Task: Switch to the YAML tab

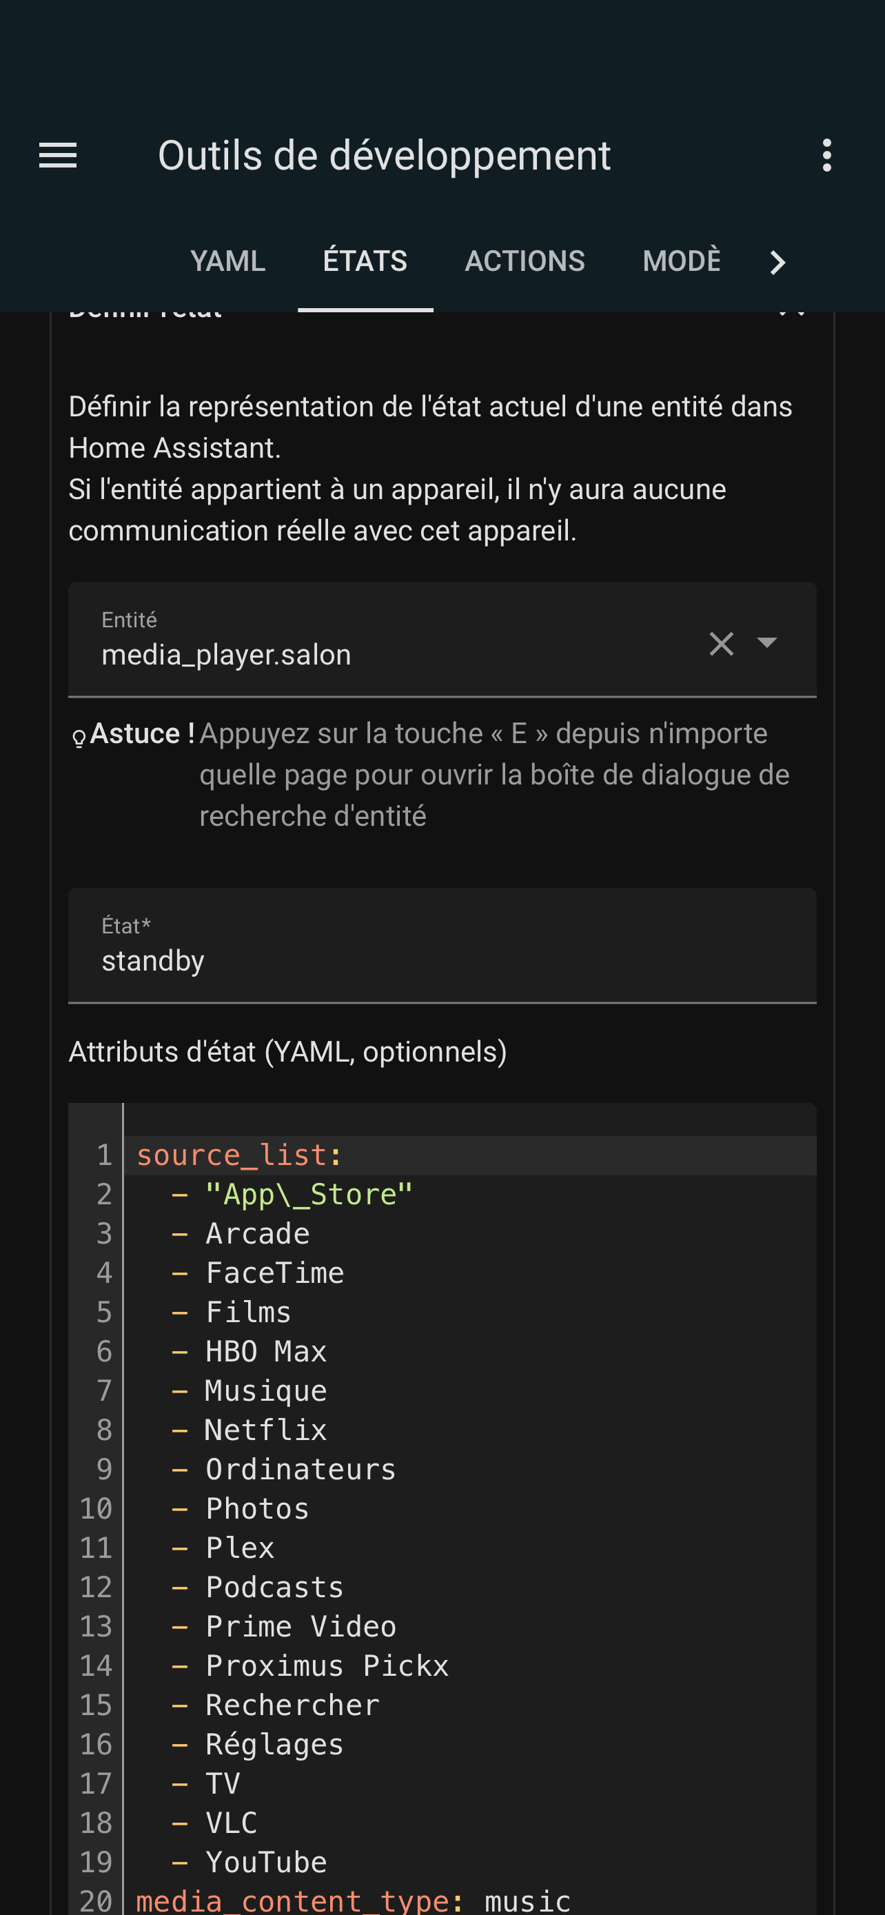Action: pos(227,261)
